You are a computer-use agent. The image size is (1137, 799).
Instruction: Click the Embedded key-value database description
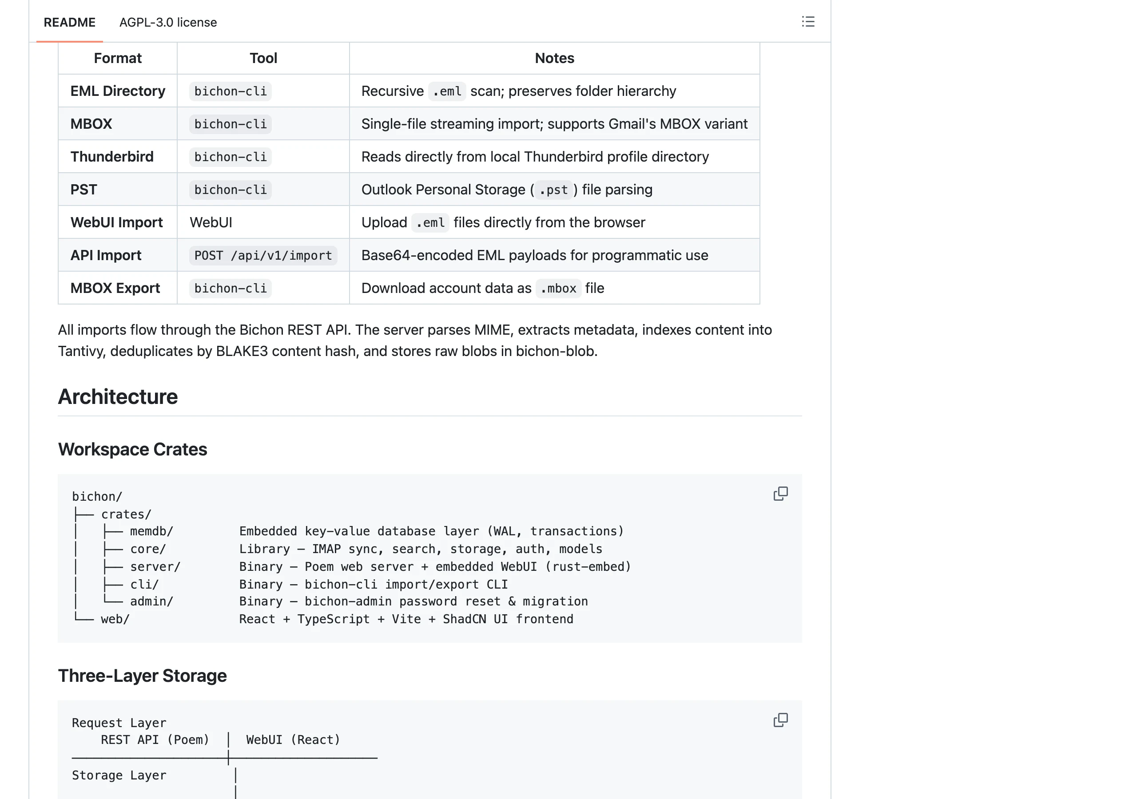(431, 531)
